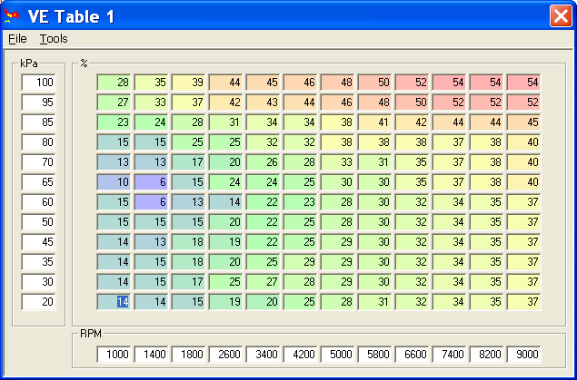Select the 100 kPa bin field
The height and width of the screenshot is (380, 577).
40,83
